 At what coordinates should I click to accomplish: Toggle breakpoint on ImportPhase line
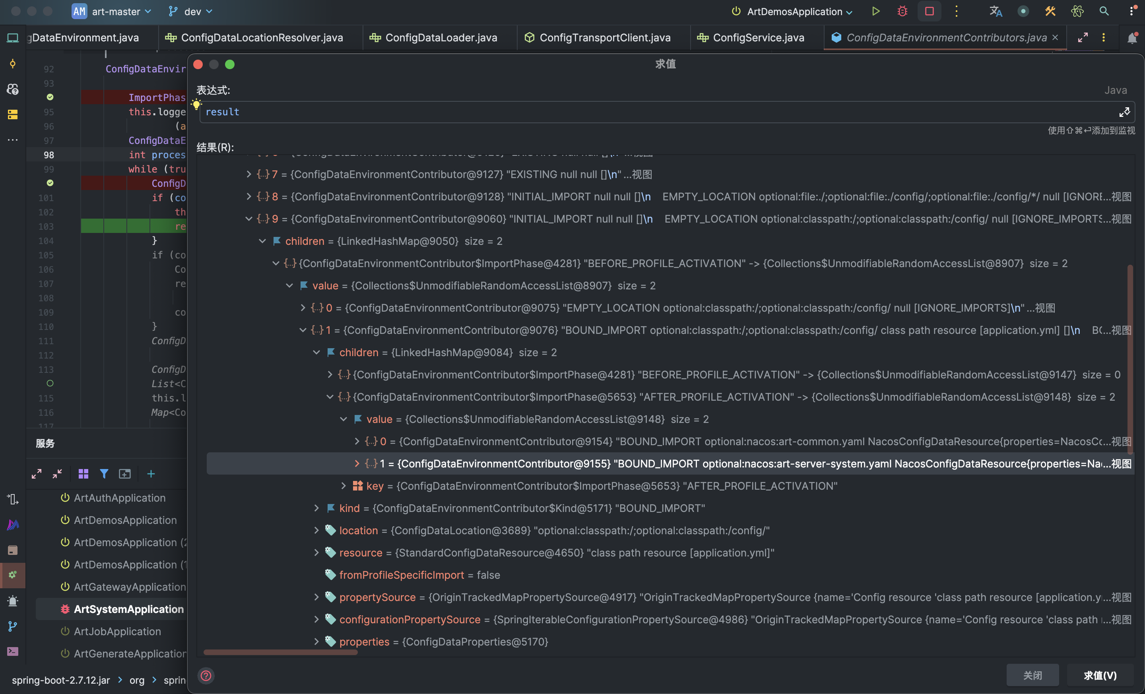click(50, 97)
